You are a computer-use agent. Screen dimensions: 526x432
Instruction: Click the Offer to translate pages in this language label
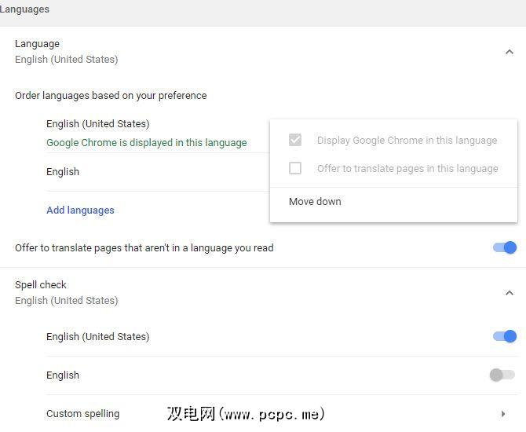pos(407,168)
